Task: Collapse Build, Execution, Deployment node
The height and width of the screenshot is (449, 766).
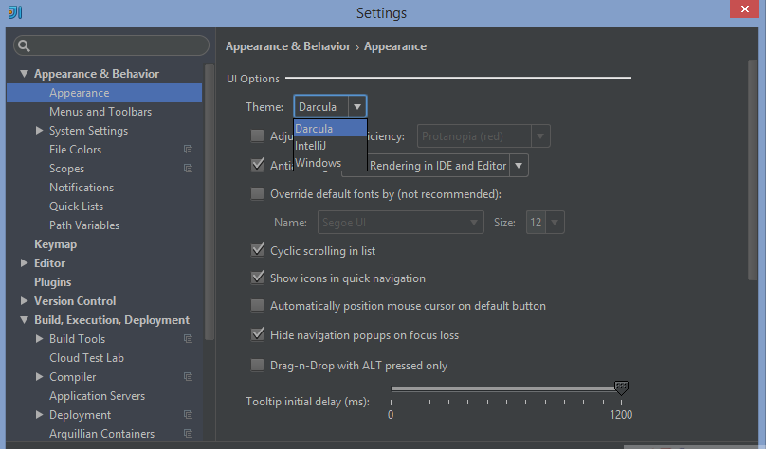Action: click(24, 319)
